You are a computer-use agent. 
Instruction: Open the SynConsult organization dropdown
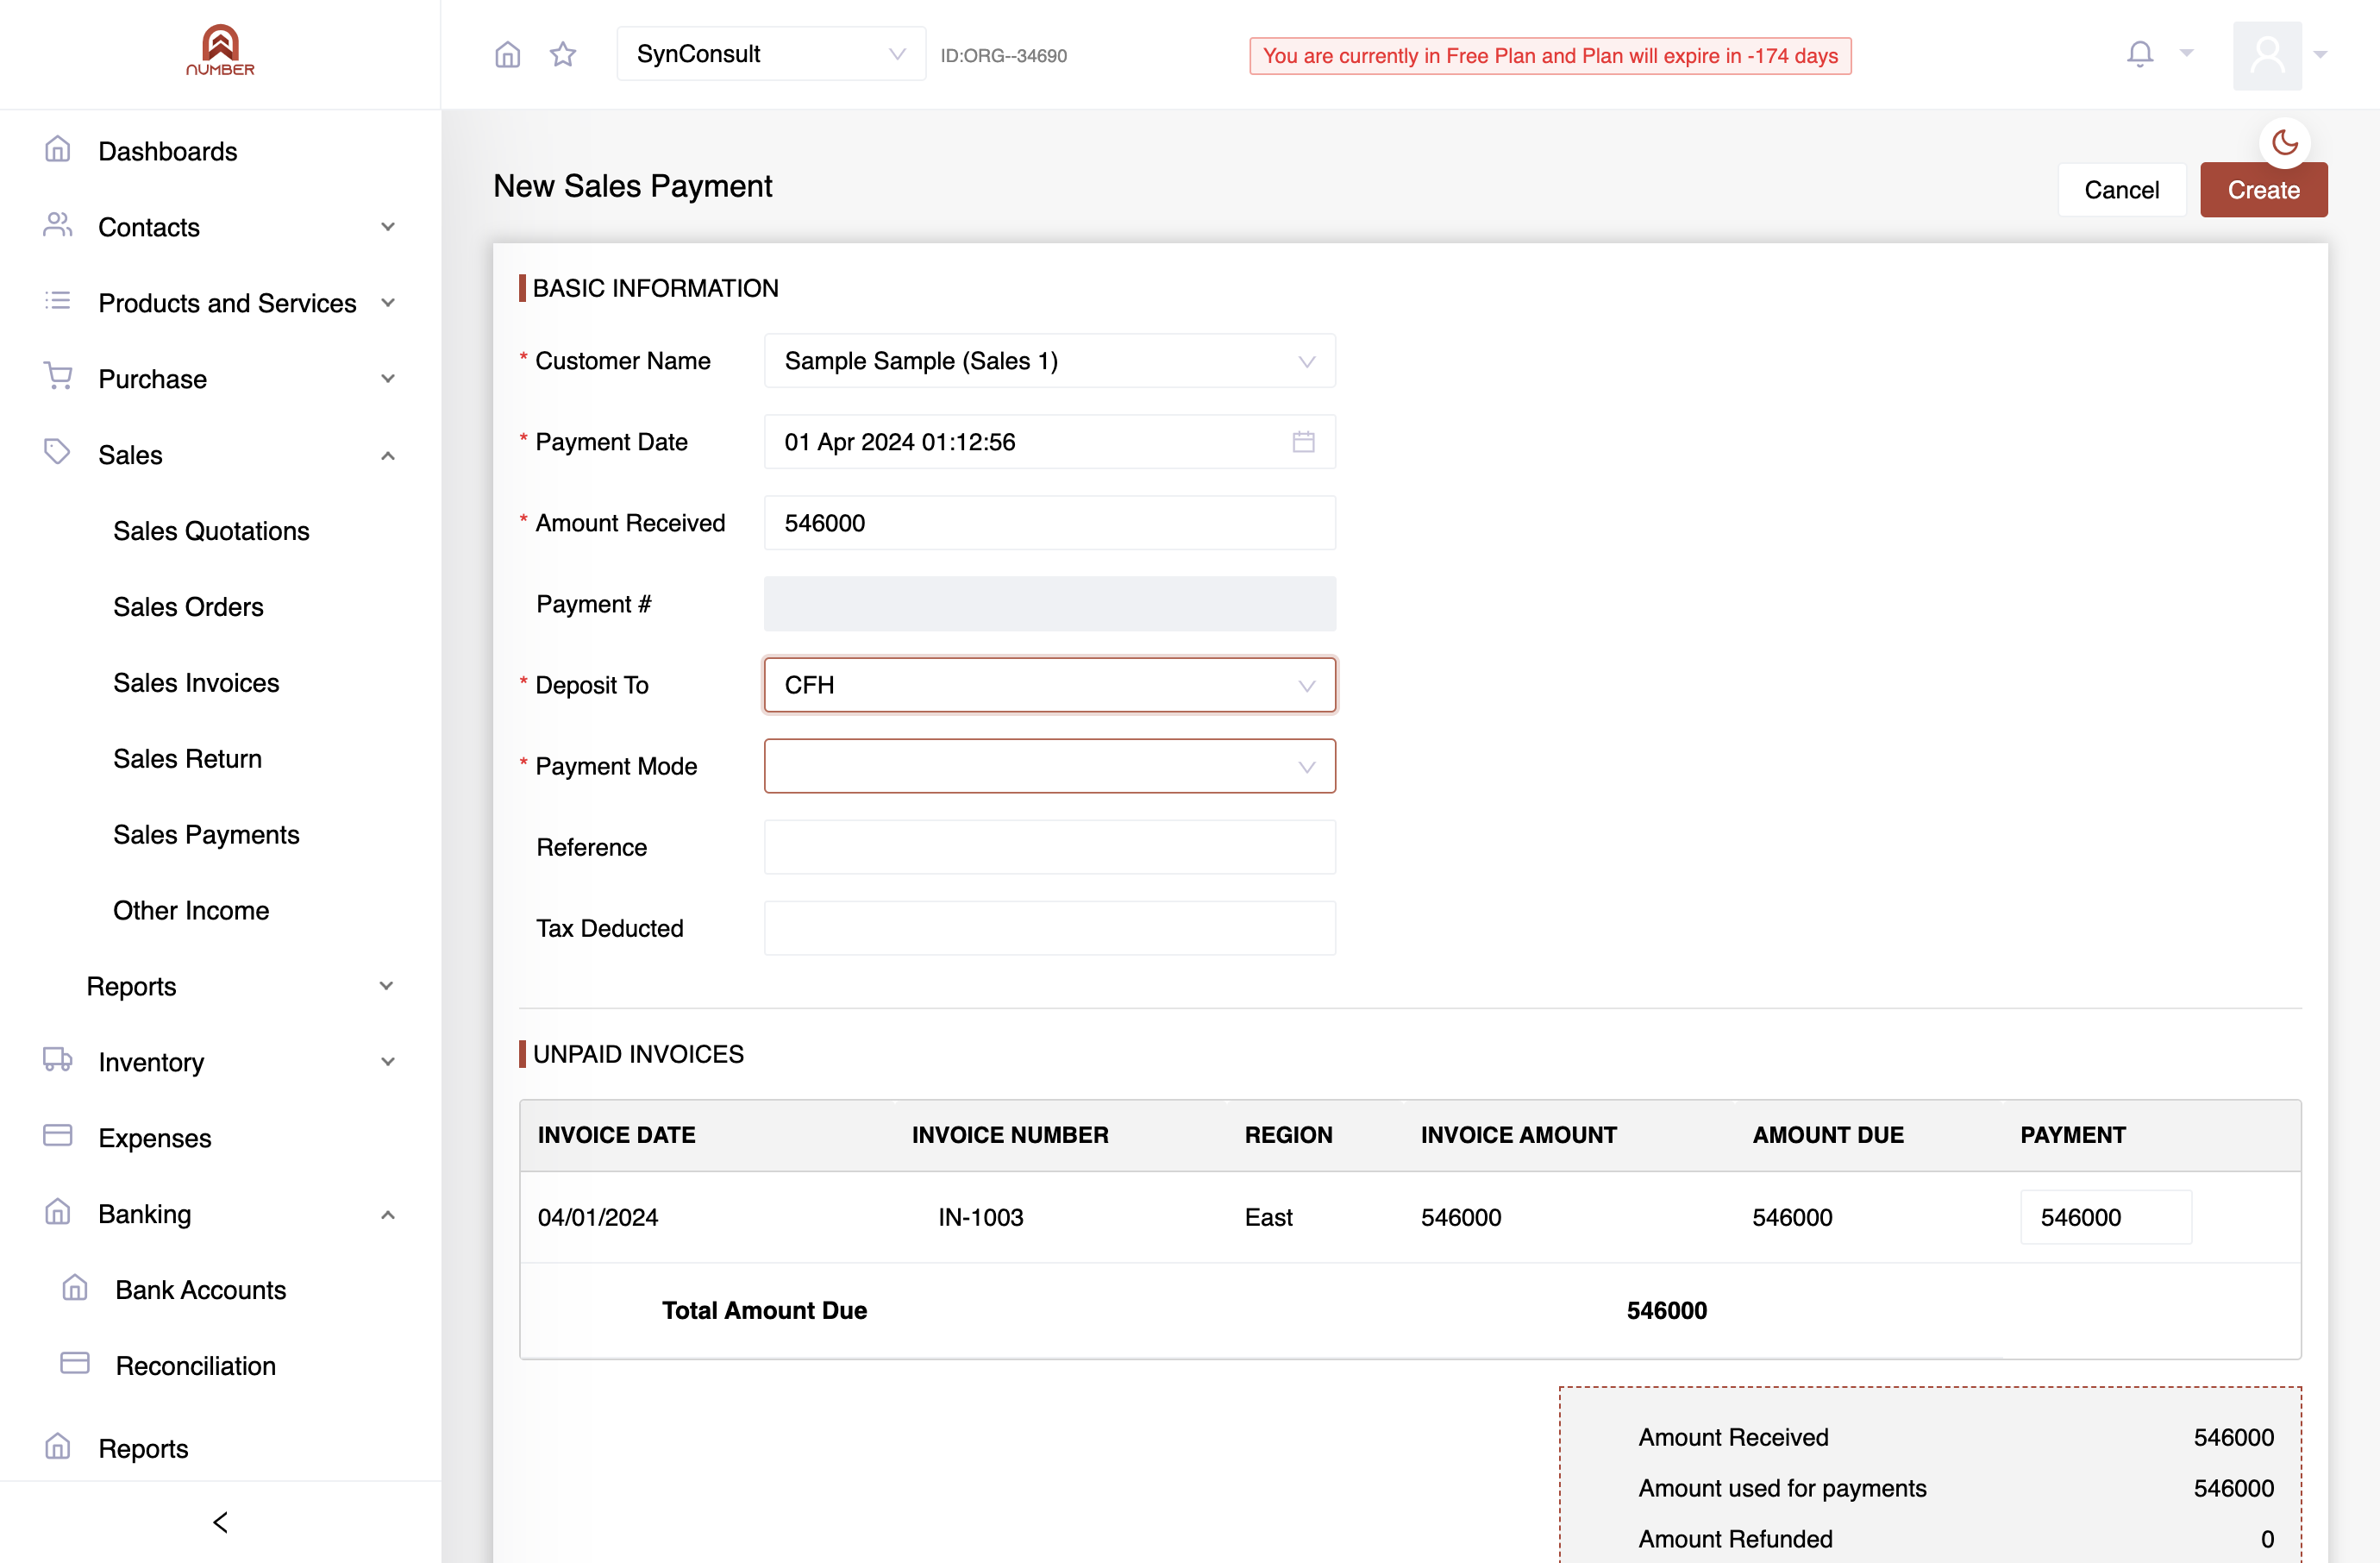coord(771,54)
